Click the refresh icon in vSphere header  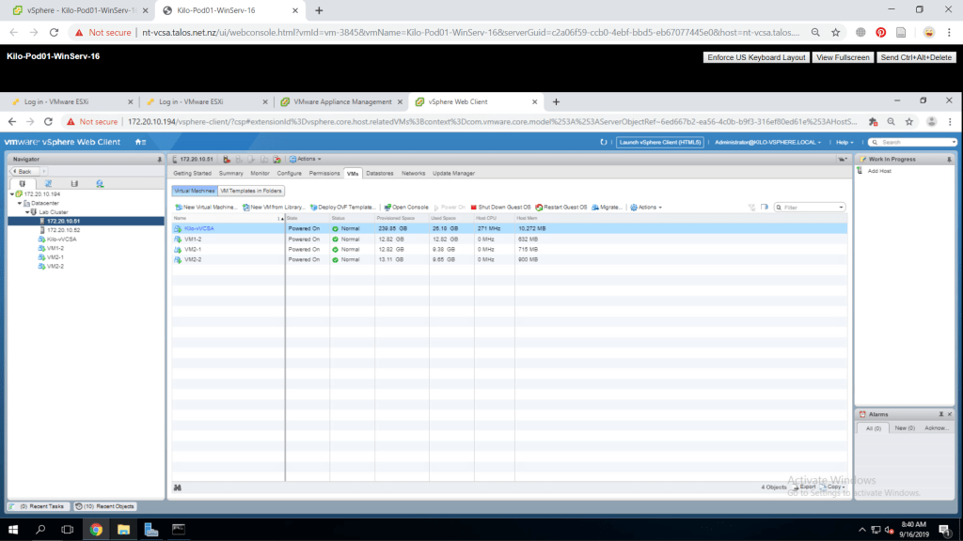[604, 142]
